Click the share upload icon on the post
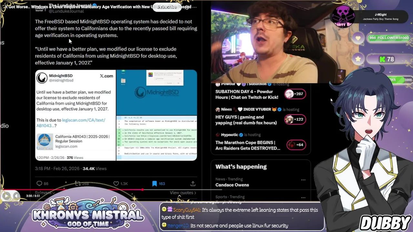Screen dimensions: 413x232 [193, 183]
